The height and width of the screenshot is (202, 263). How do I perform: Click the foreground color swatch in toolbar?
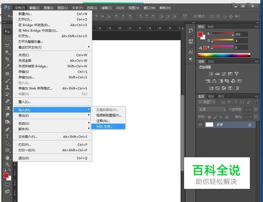pos(6,175)
